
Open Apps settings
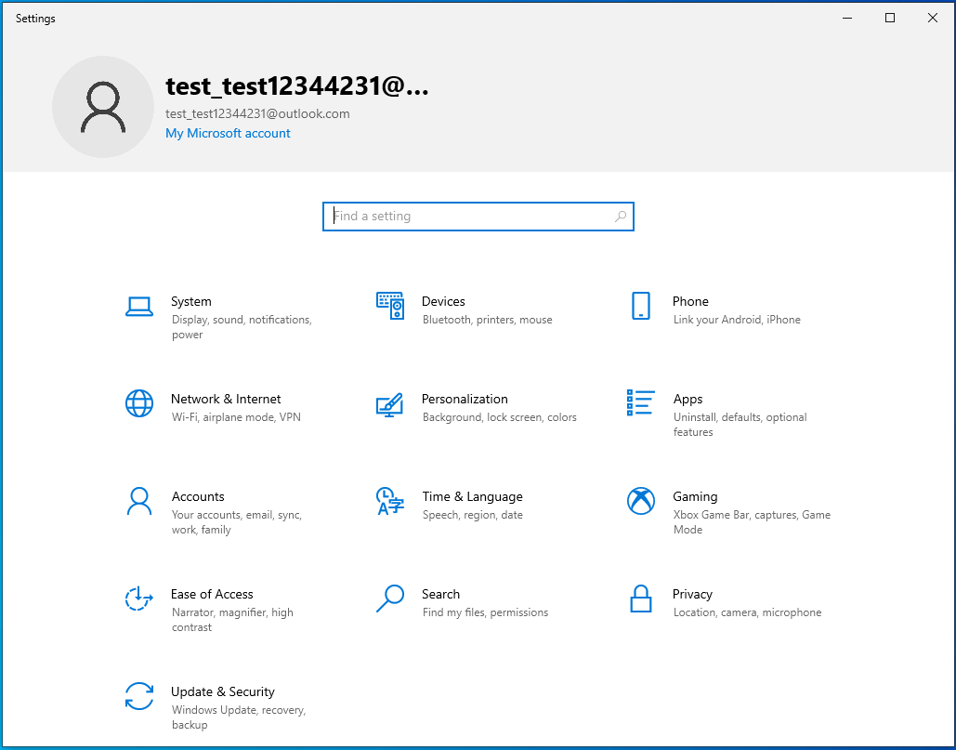(688, 407)
